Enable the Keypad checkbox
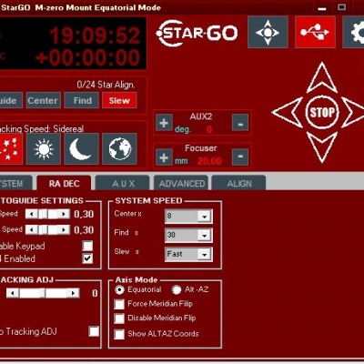 point(87,246)
